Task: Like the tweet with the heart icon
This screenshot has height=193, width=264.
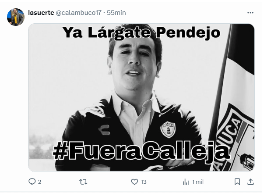Action: (134, 182)
